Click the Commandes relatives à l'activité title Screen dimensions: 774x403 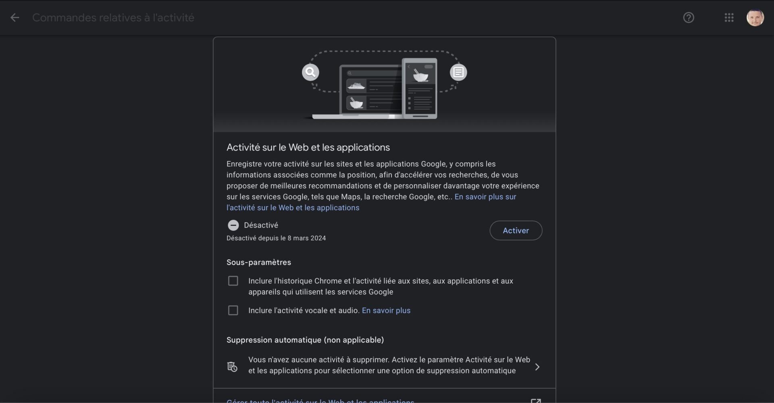(113, 17)
